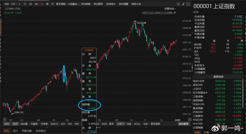Select the 60-minute K-line period
246x134 pixels.
click(x=36, y=4)
